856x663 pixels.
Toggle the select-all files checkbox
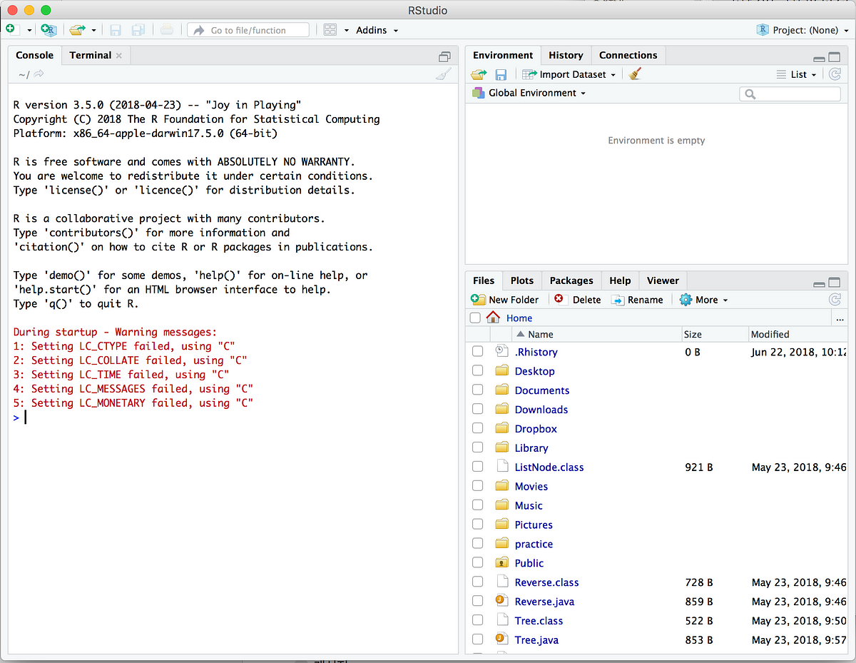click(475, 318)
